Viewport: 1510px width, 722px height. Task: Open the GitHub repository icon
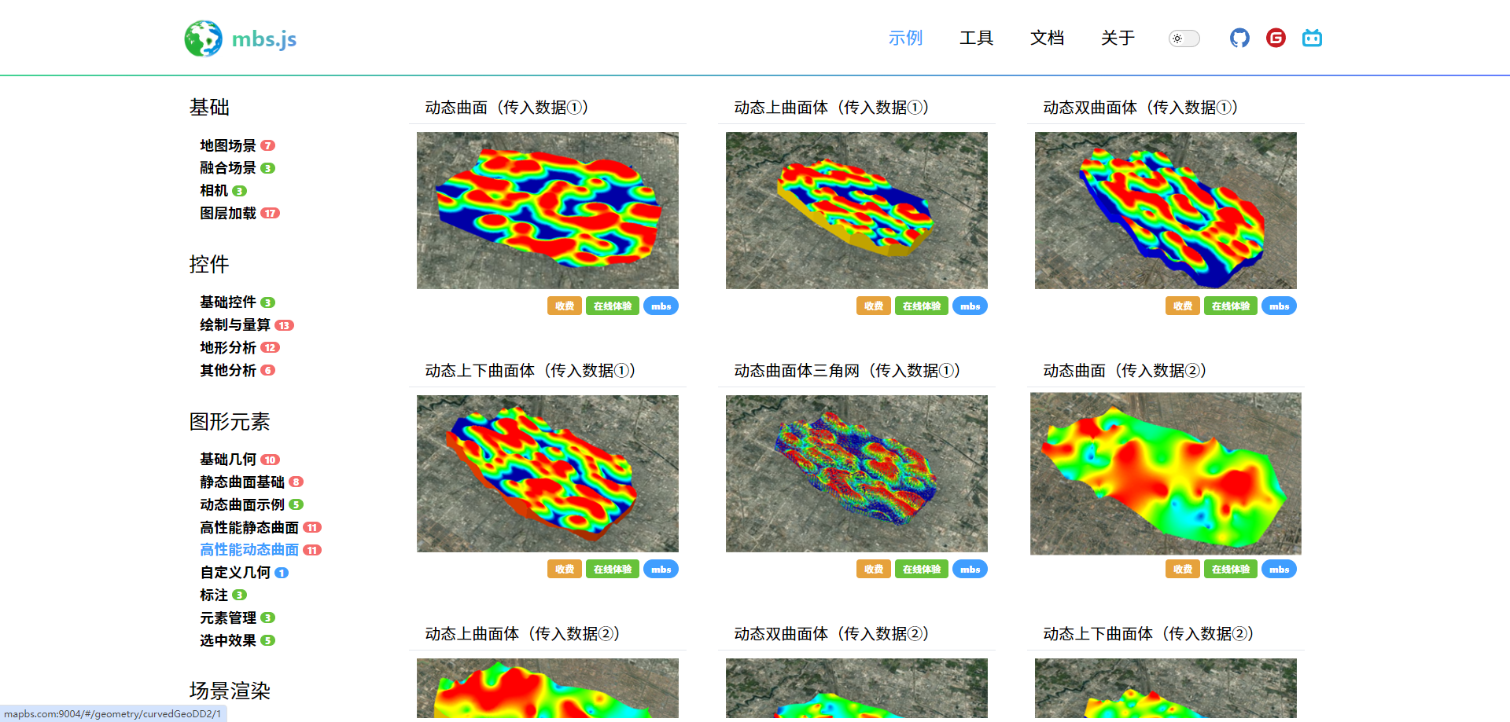pos(1239,38)
